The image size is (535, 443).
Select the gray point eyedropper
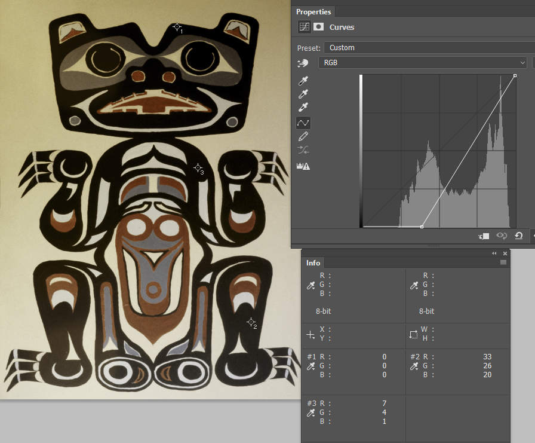[x=303, y=94]
